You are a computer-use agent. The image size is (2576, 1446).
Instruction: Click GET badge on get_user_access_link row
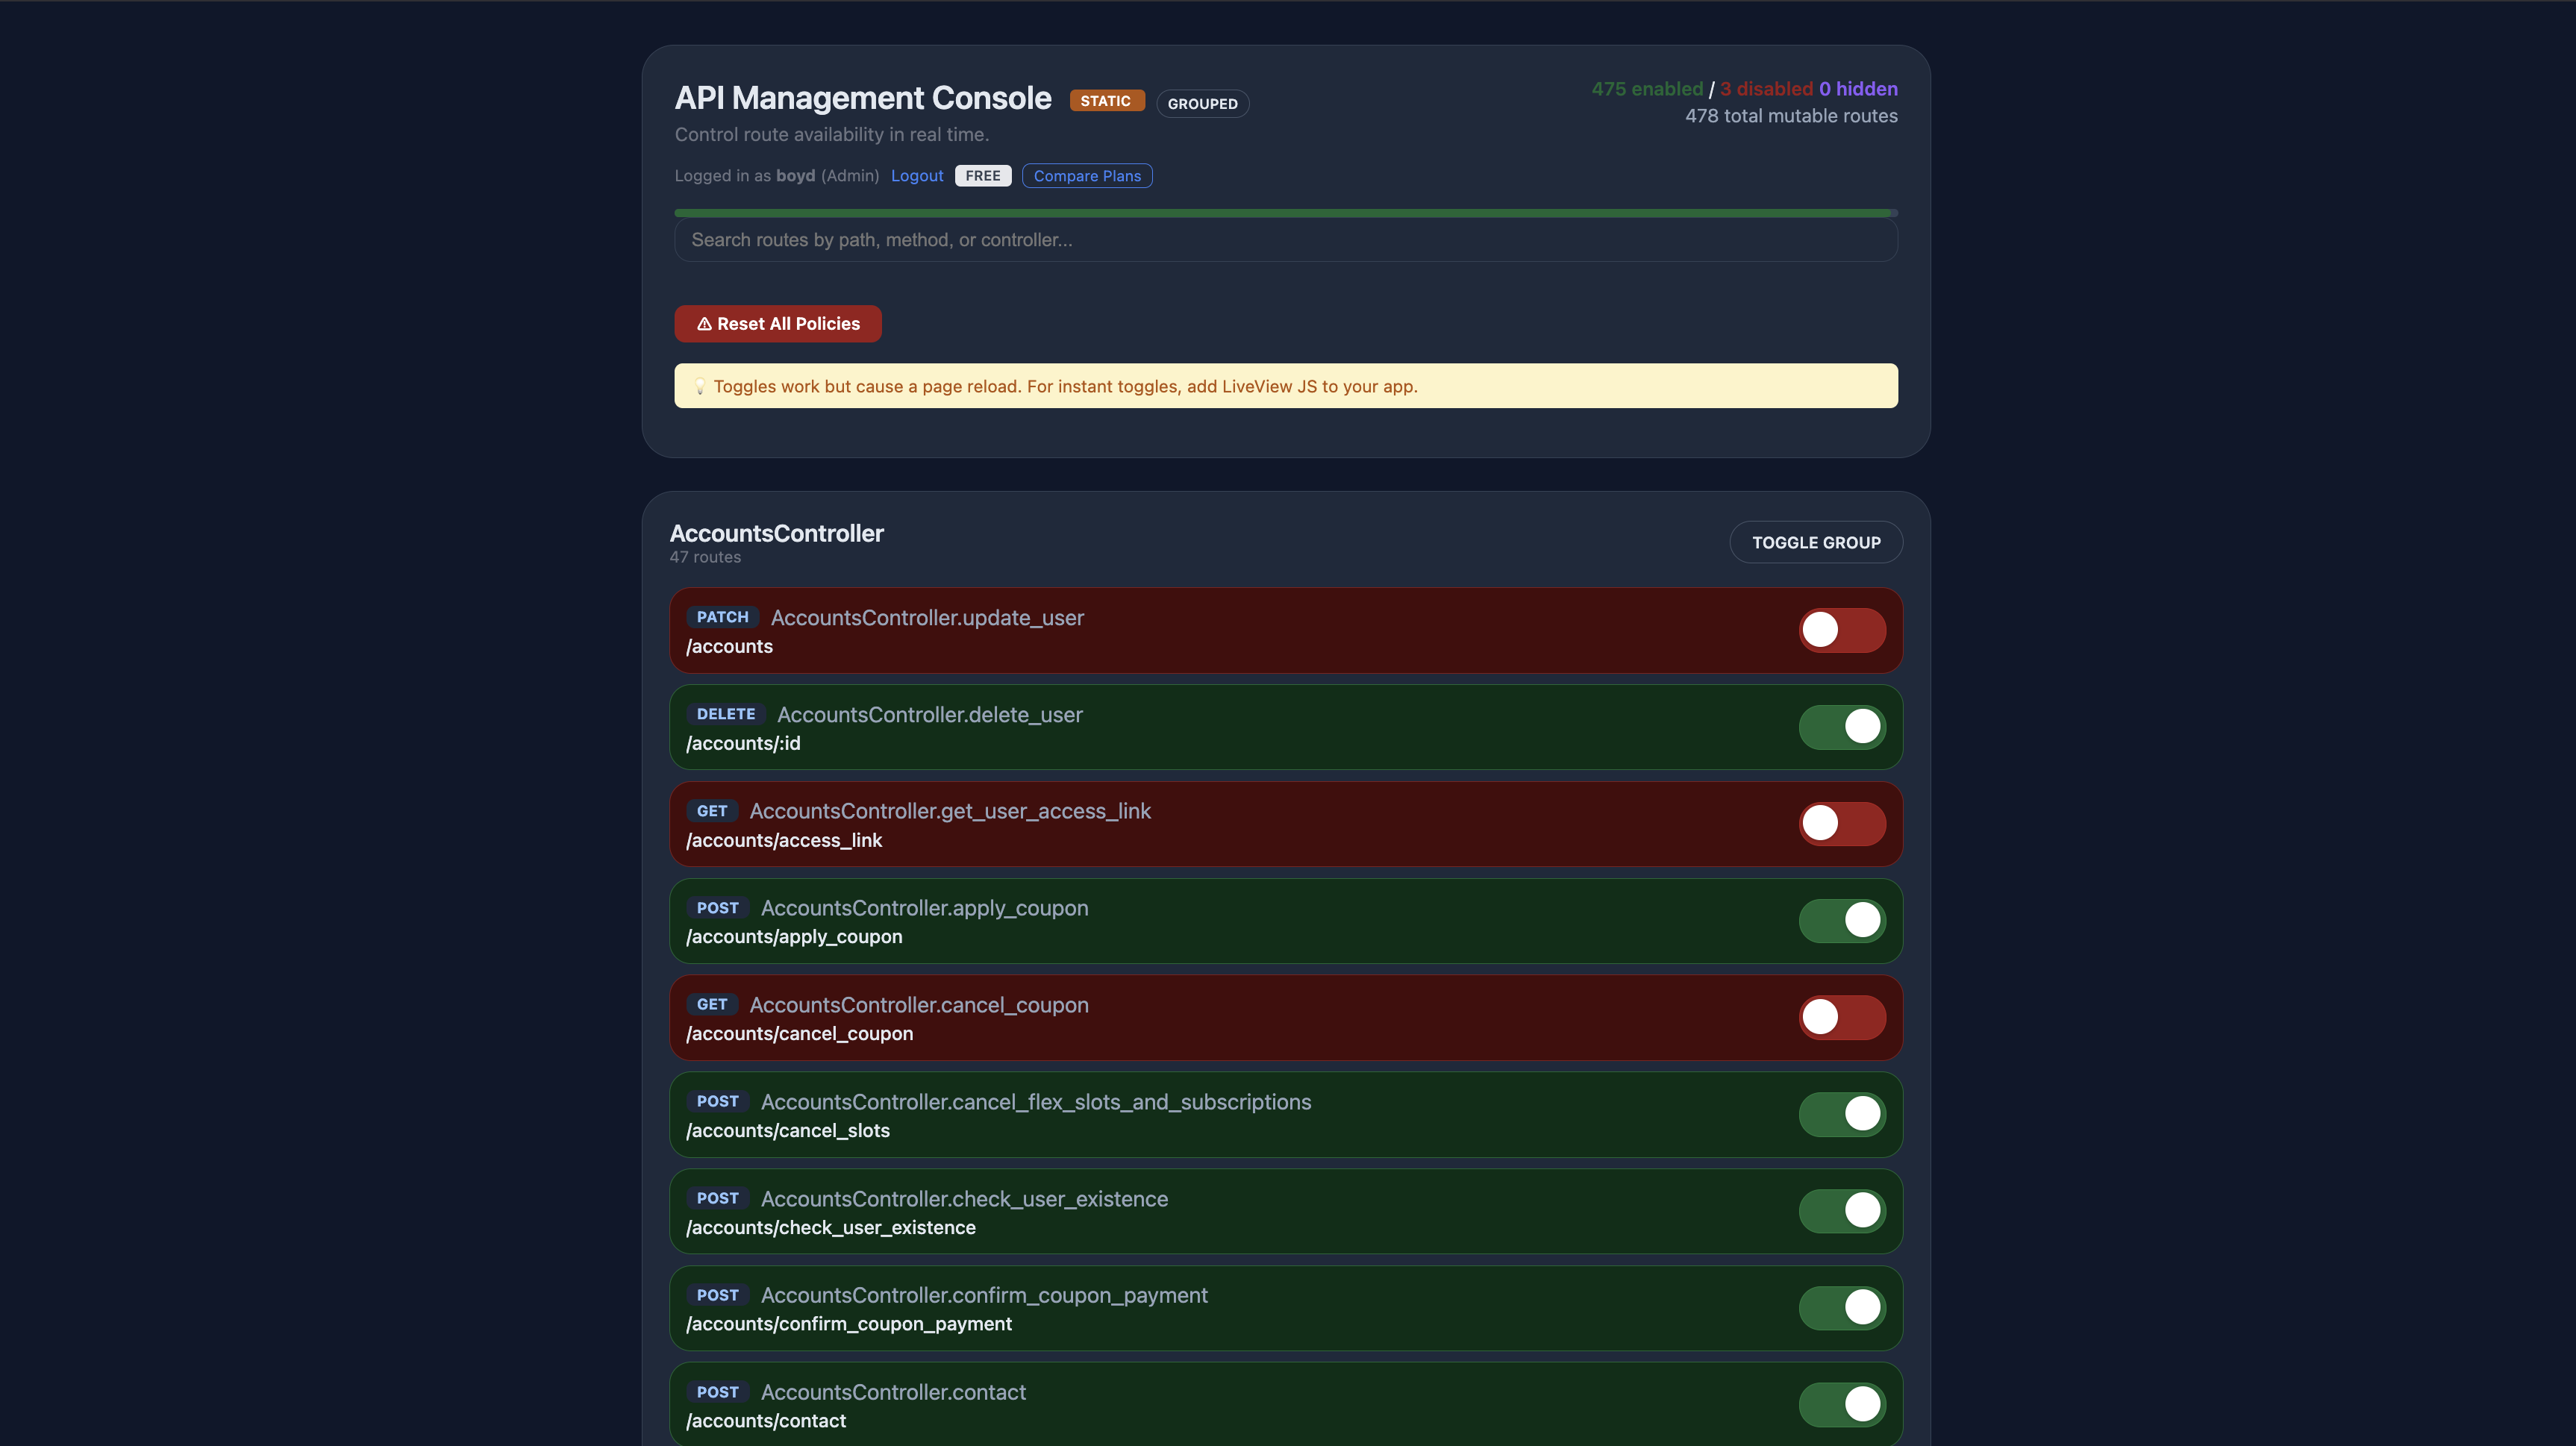(712, 811)
